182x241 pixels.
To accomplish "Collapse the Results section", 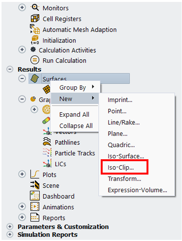I will click(x=10, y=69).
